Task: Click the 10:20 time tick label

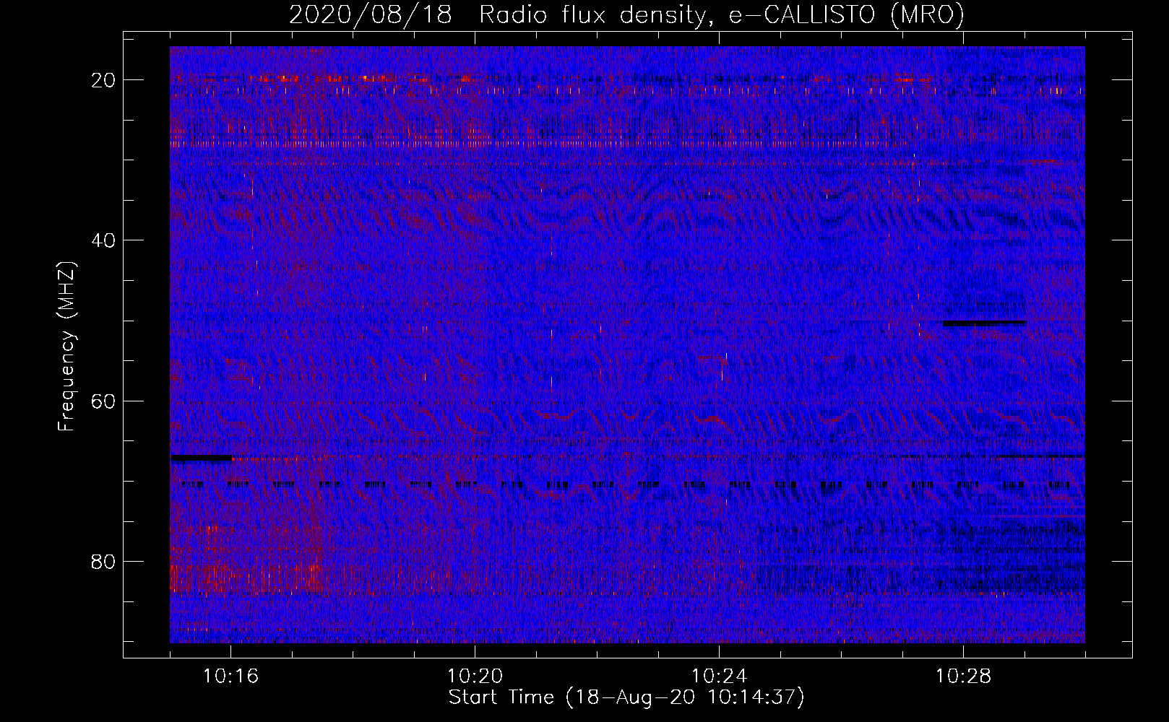Action: pos(475,677)
